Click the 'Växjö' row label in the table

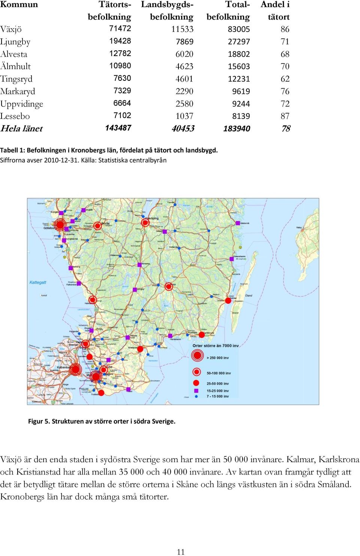pyautogui.click(x=11, y=29)
